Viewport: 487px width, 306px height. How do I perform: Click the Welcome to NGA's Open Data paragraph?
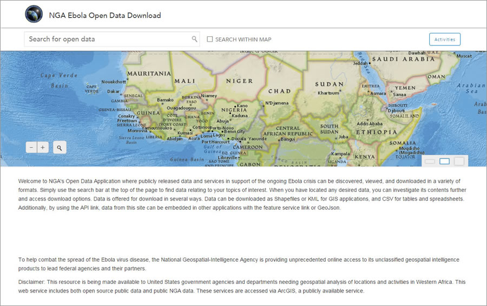point(242,194)
